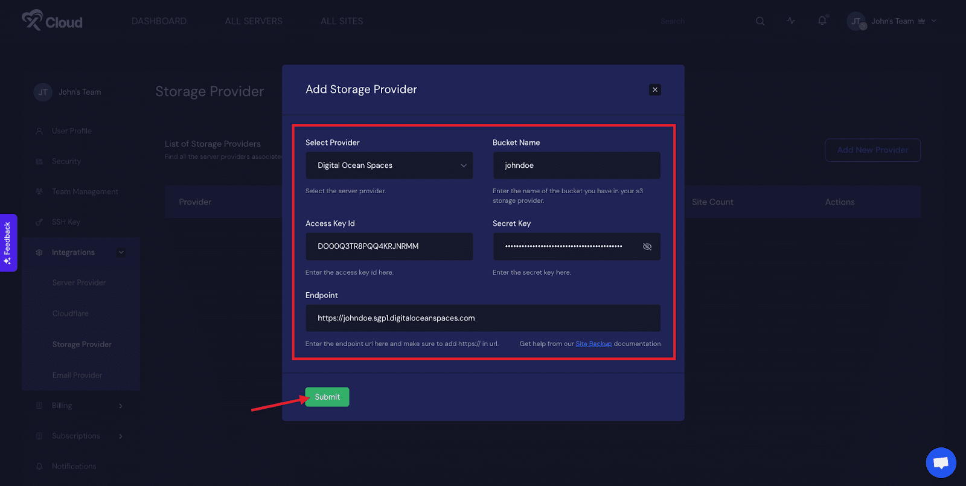Click Integrations gear icon in sidebar
The image size is (966, 486).
tap(39, 252)
